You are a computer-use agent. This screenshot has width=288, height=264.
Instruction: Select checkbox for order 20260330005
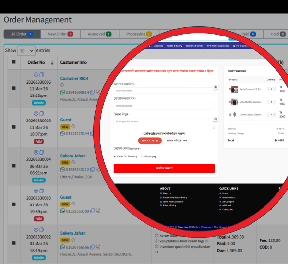pos(14,127)
